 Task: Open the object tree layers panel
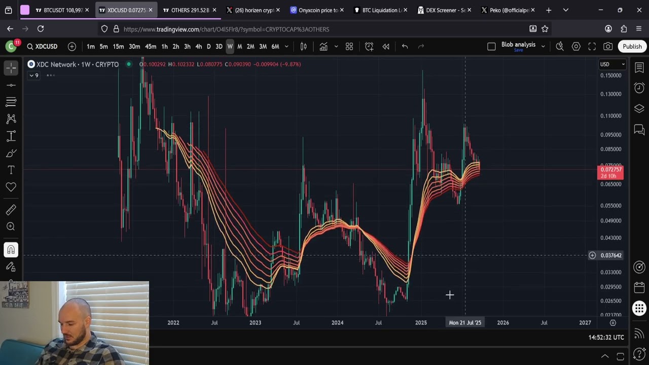(639, 109)
